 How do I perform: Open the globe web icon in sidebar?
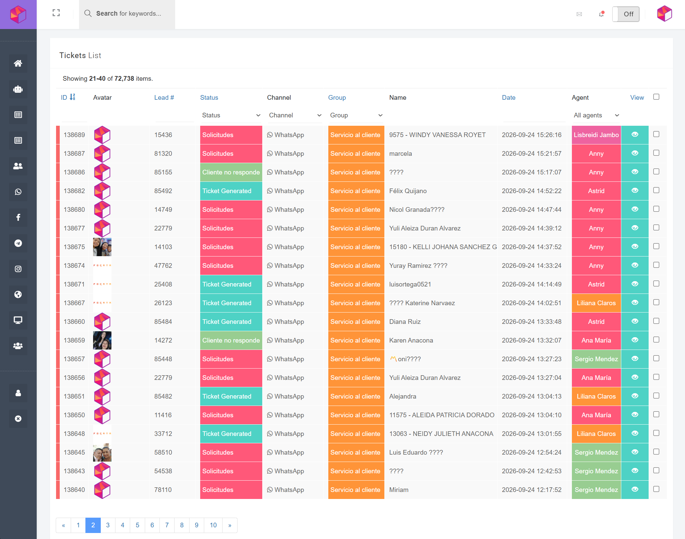[18, 295]
